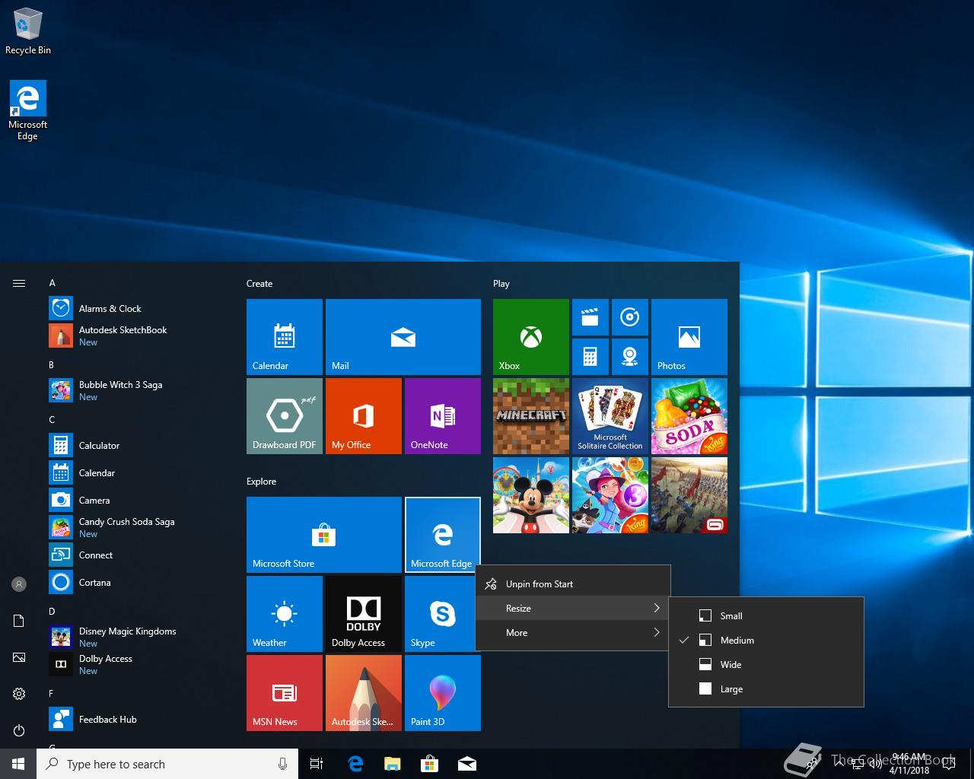Image resolution: width=974 pixels, height=779 pixels.
Task: Click the Create group title
Action: click(259, 283)
